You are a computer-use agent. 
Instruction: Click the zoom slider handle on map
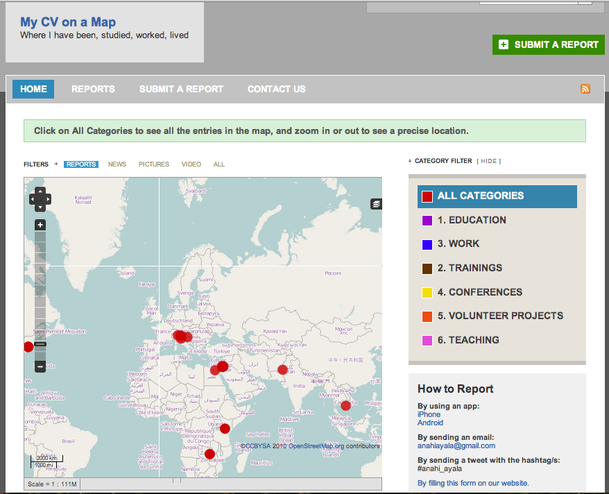40,344
